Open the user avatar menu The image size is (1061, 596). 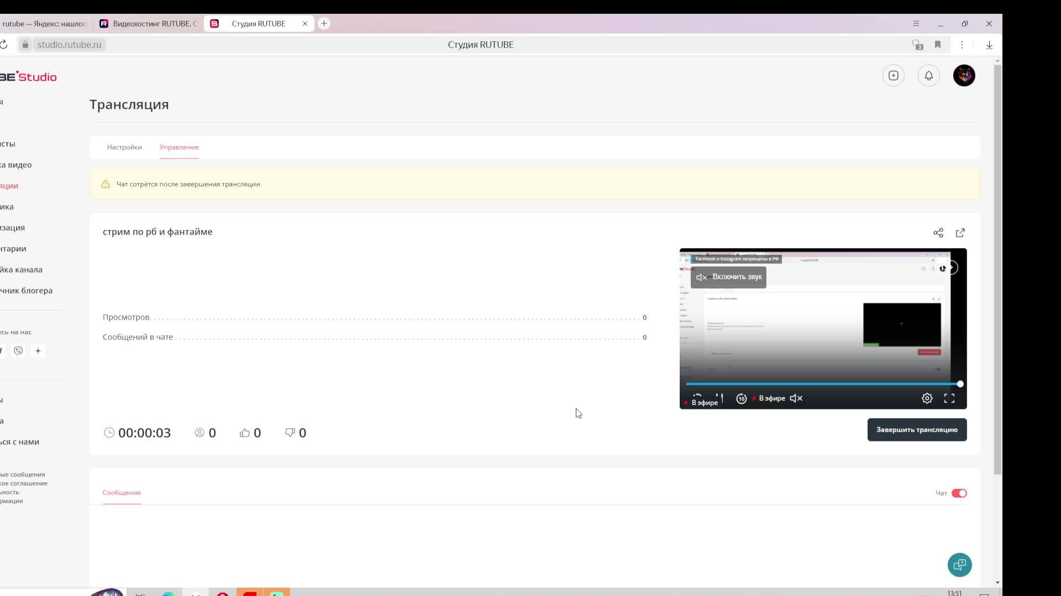click(x=964, y=76)
